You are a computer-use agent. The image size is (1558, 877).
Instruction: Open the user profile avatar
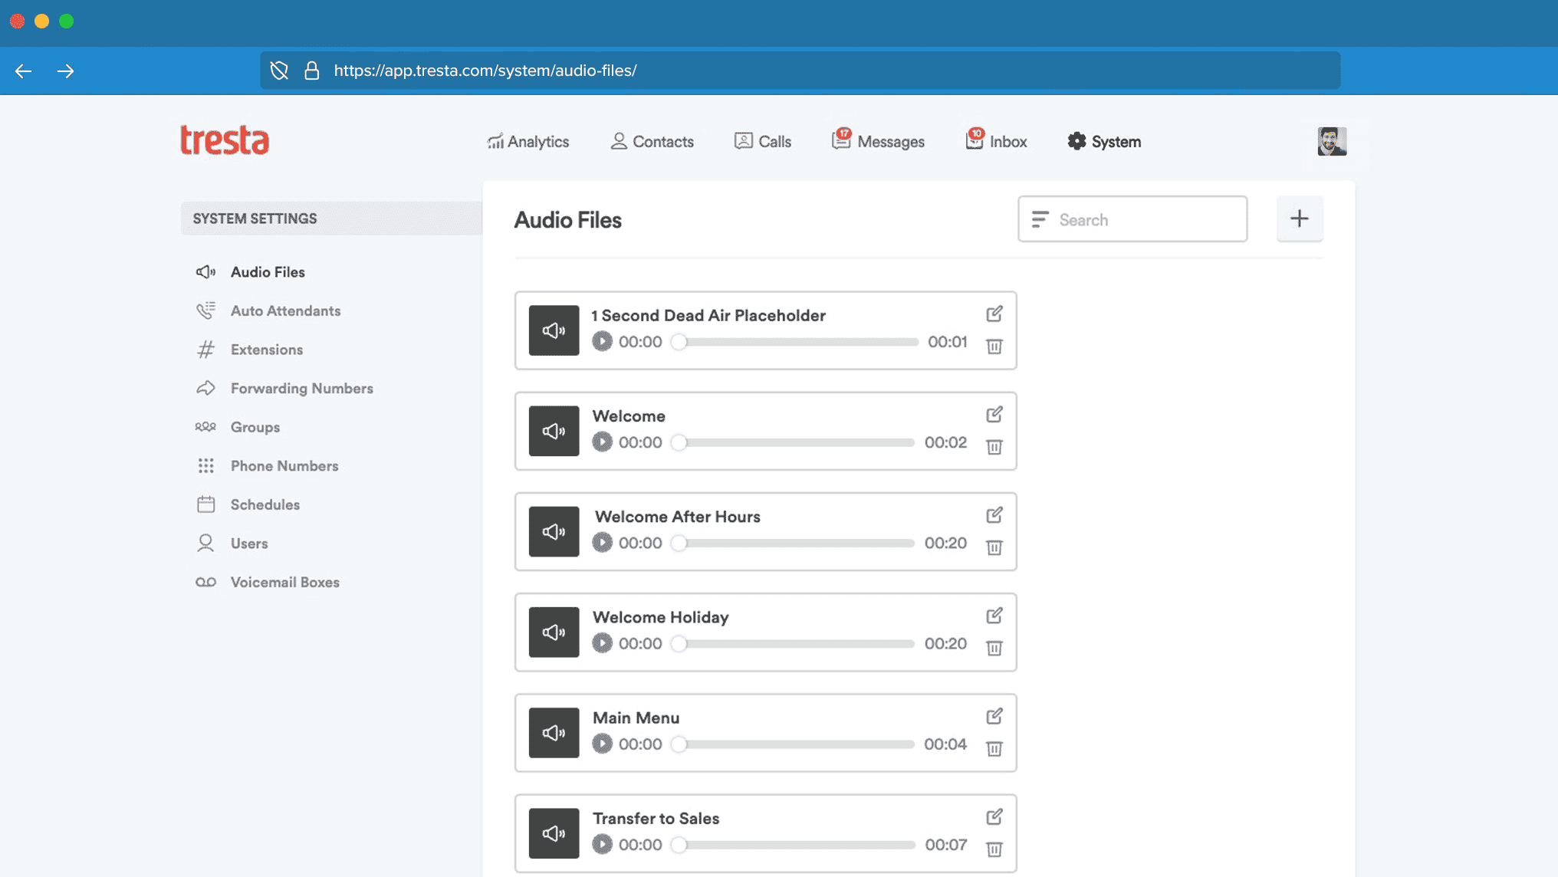click(1332, 141)
